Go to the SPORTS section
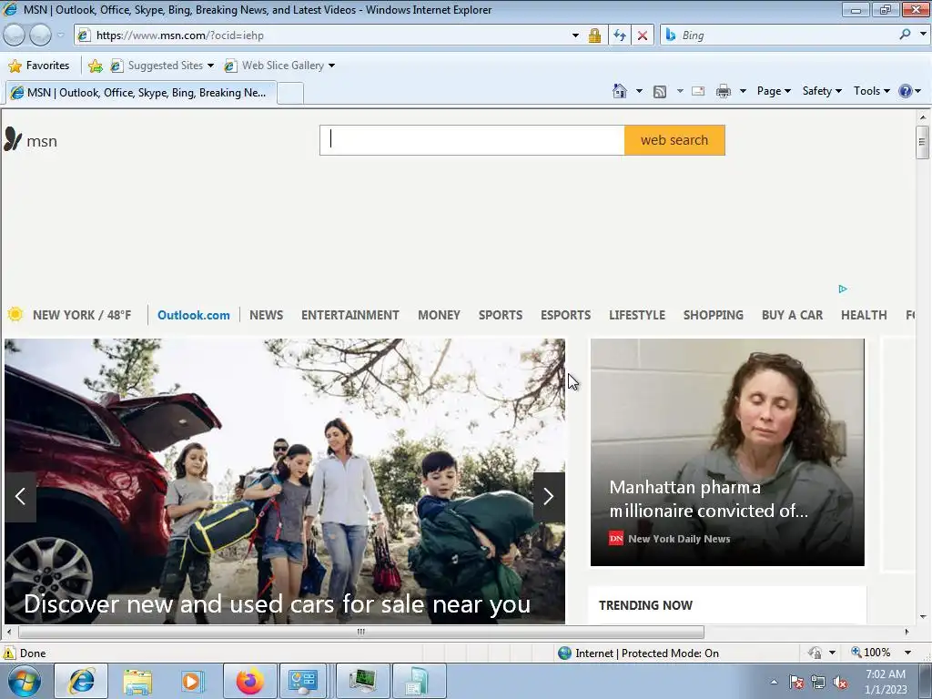Image resolution: width=932 pixels, height=699 pixels. tap(501, 315)
